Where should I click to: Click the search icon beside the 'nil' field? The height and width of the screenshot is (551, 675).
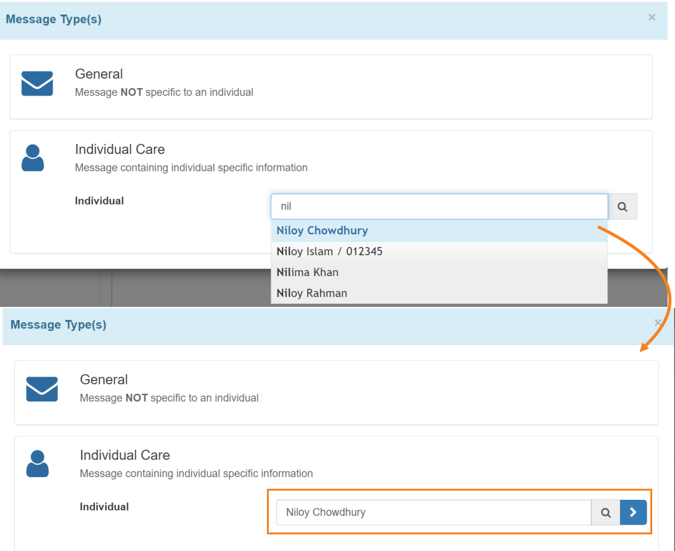click(x=623, y=207)
